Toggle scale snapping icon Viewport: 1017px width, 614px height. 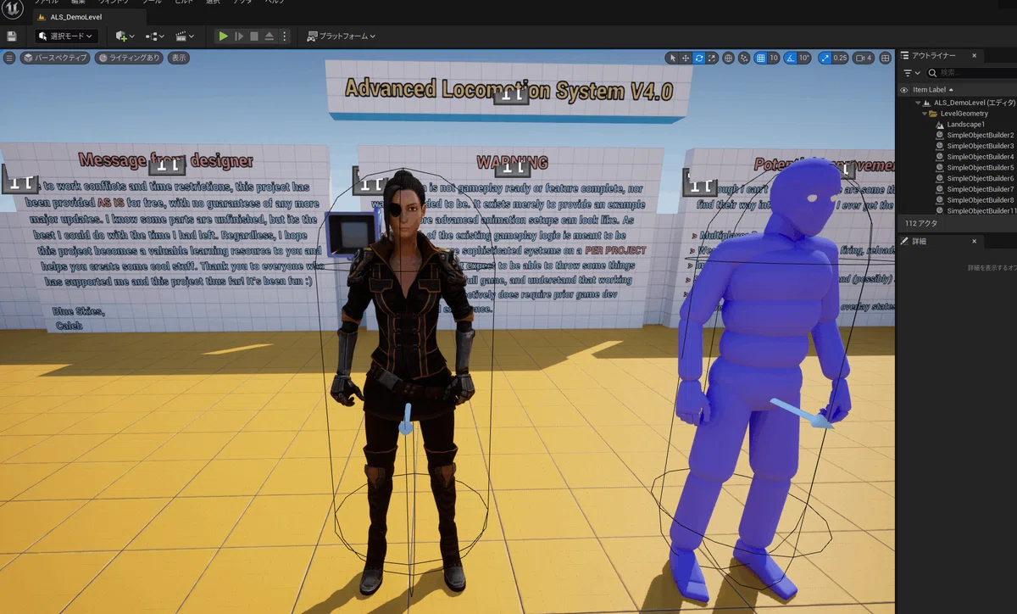(825, 58)
